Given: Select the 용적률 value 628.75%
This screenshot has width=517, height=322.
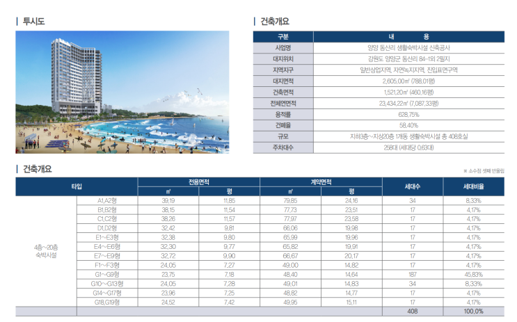Looking at the screenshot, I should pyautogui.click(x=409, y=115).
